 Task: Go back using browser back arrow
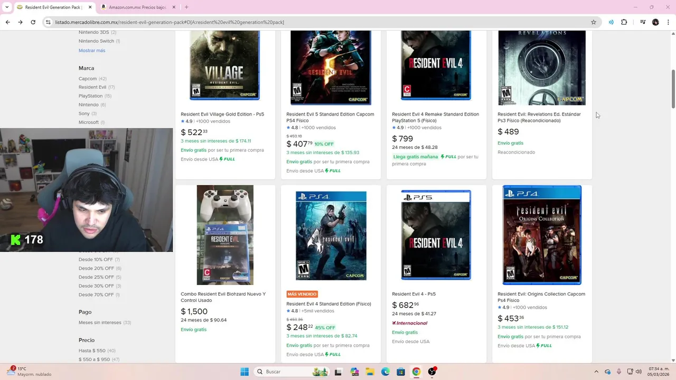7,22
